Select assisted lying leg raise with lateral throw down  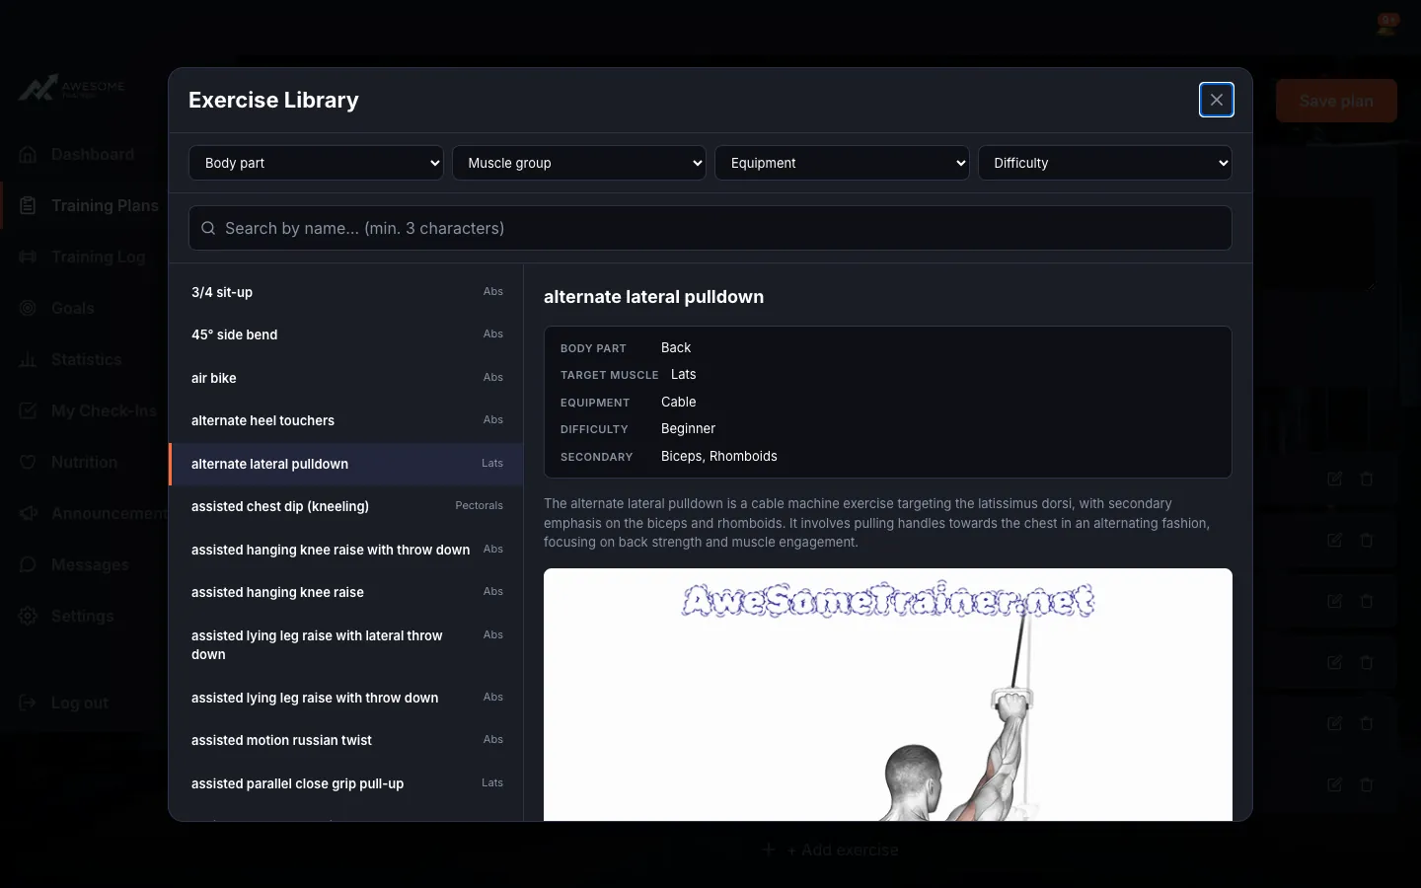(x=346, y=645)
